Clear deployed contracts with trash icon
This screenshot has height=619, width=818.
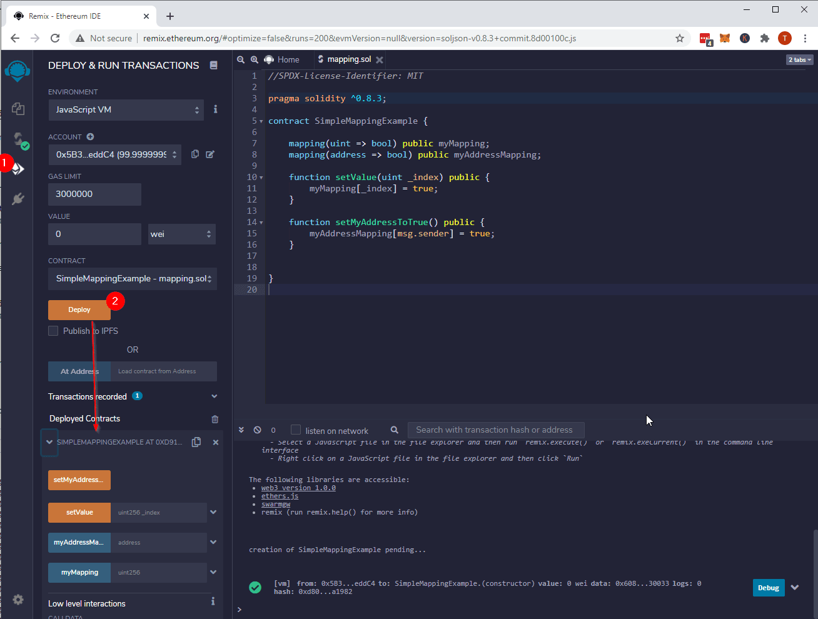[x=215, y=419]
